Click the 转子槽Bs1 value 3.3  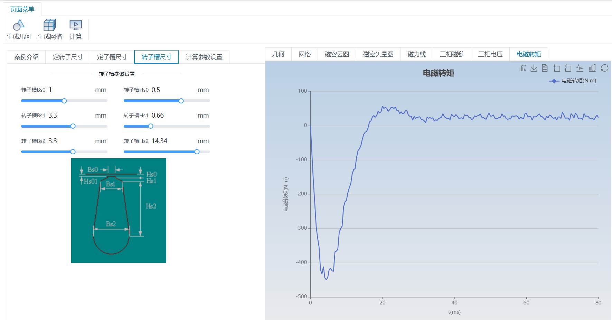pos(53,116)
